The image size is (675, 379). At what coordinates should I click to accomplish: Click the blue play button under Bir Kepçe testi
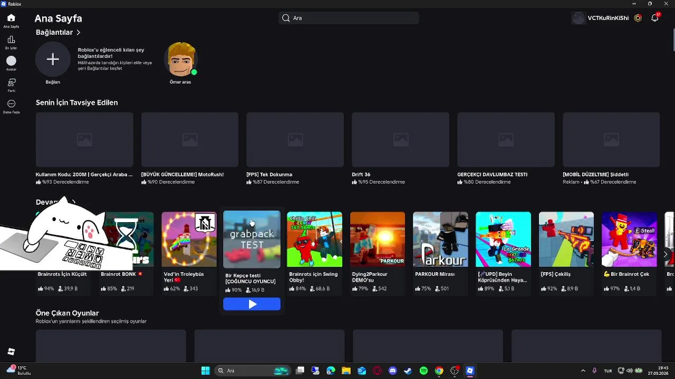(252, 304)
